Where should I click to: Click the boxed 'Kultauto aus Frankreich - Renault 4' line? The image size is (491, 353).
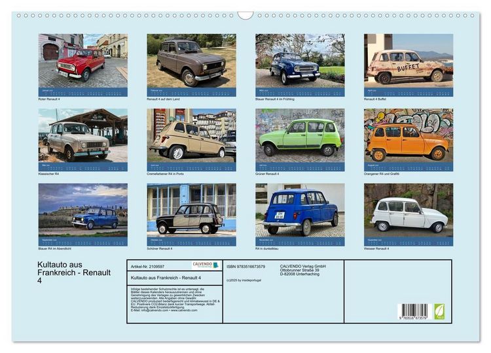click(166, 278)
